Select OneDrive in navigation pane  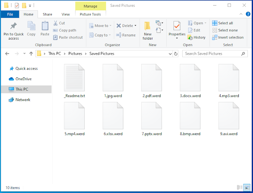coord(20,79)
